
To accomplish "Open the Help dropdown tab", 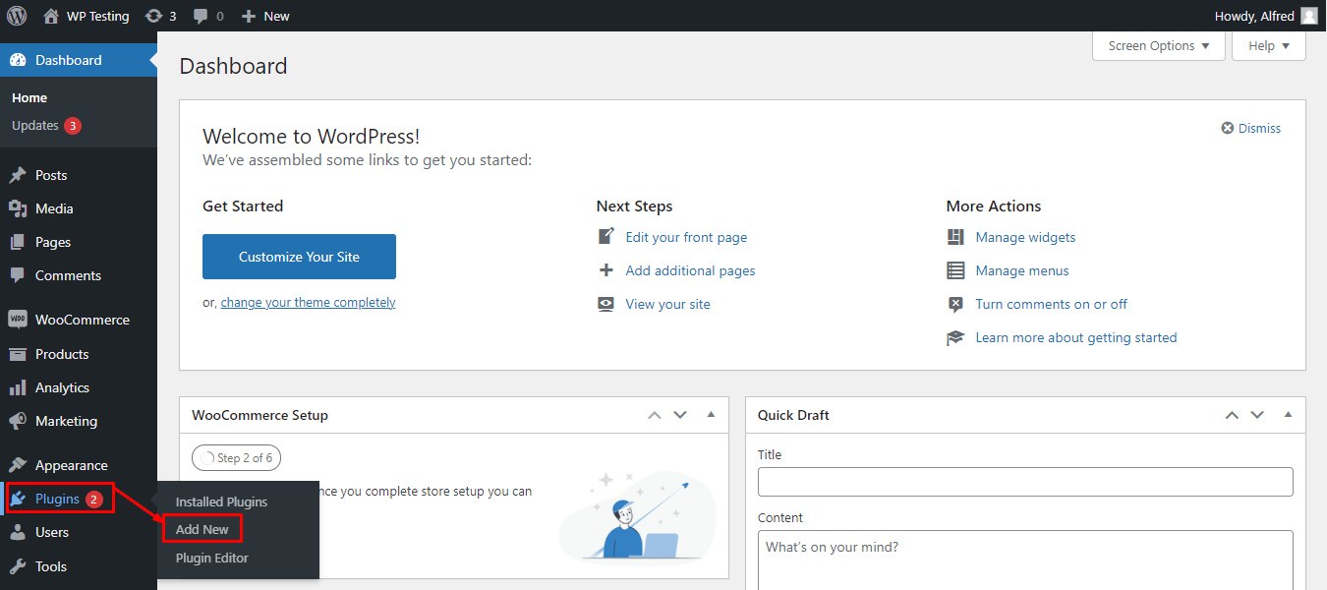I will point(1268,46).
